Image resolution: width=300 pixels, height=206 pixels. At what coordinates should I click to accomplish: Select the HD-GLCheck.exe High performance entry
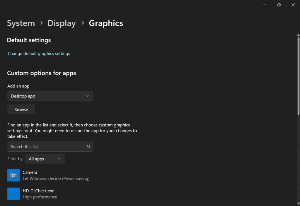click(40, 194)
